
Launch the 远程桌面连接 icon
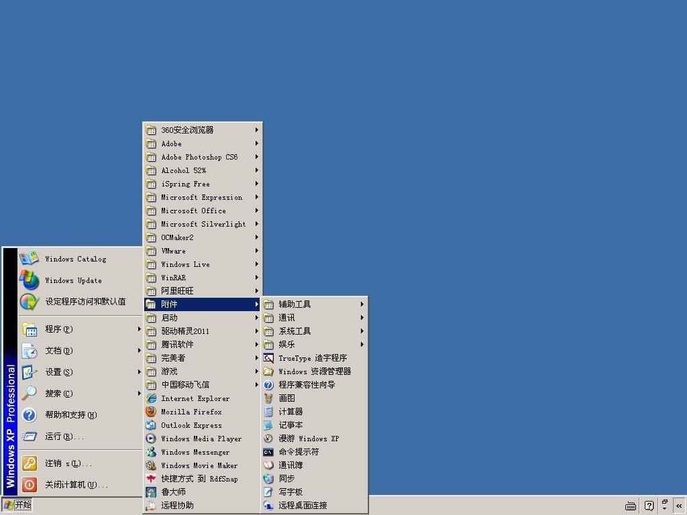coord(268,506)
